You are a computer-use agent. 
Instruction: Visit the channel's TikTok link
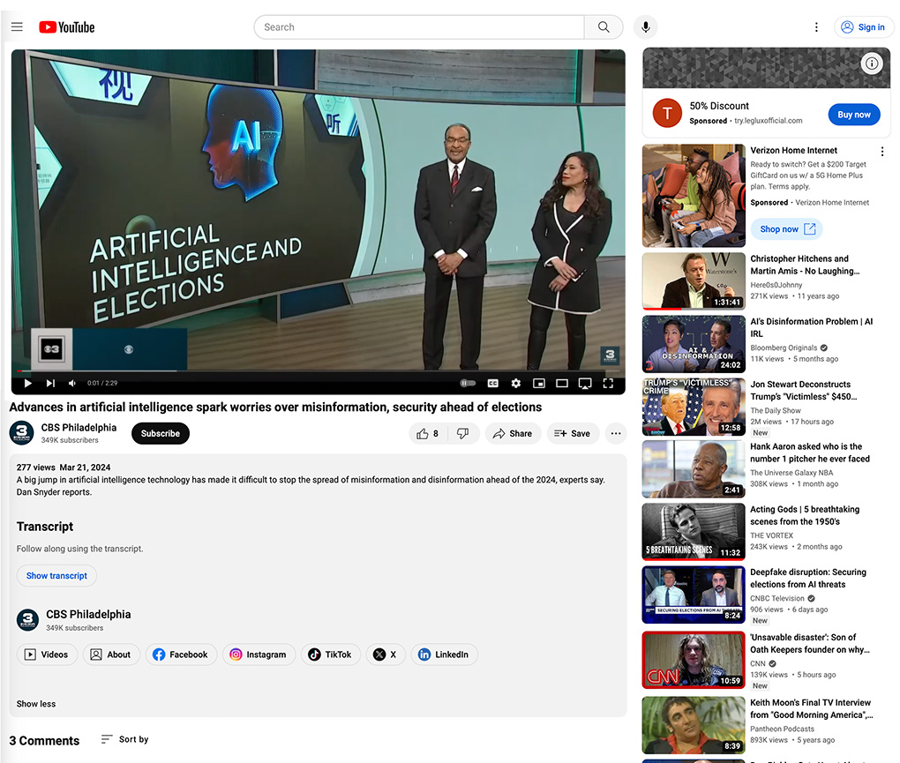(x=331, y=655)
